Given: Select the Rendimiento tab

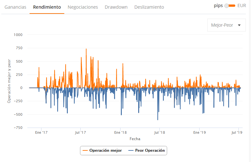Looking at the screenshot, I should pyautogui.click(x=47, y=7).
